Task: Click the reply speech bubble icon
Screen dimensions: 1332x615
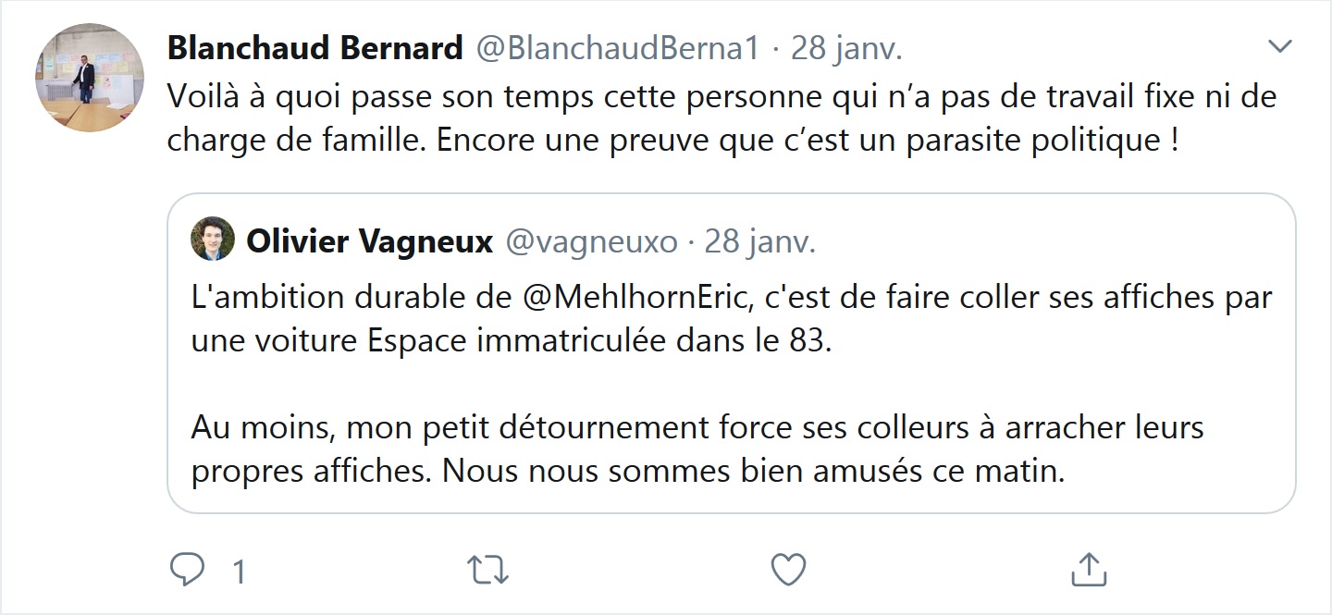Action: coord(187,570)
